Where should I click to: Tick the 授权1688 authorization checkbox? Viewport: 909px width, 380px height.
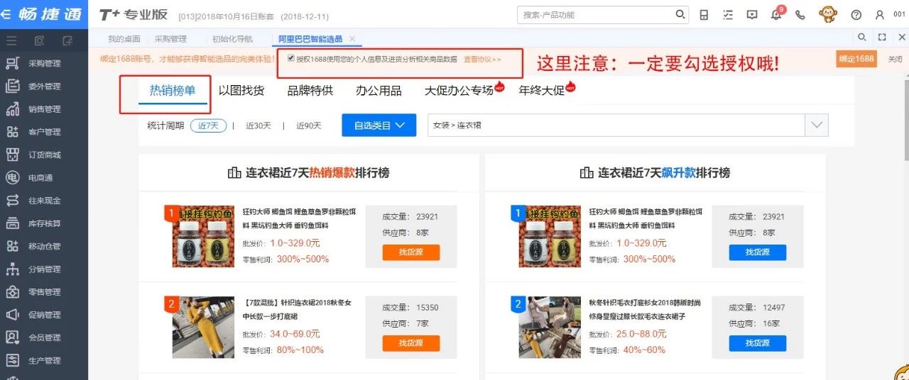(292, 59)
